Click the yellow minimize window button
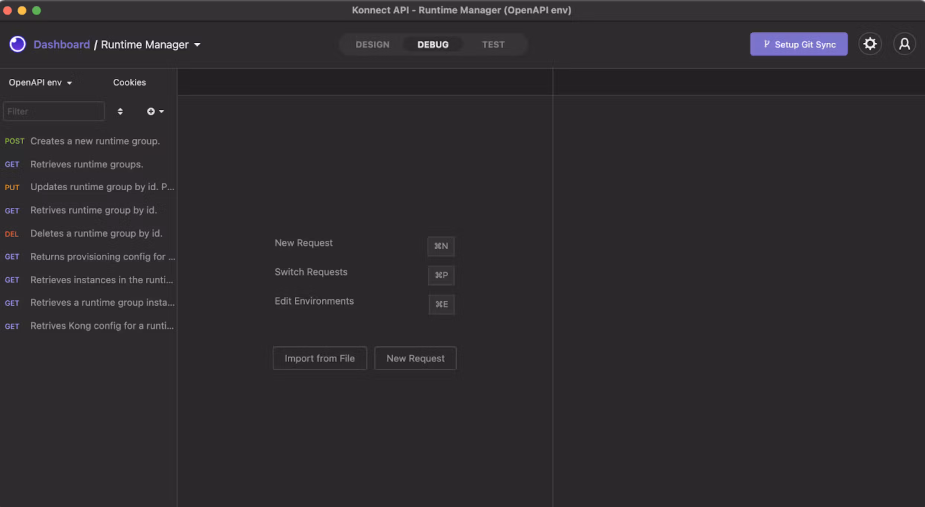Image resolution: width=925 pixels, height=507 pixels. click(x=22, y=10)
